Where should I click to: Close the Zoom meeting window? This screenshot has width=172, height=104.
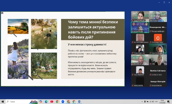[169, 3]
